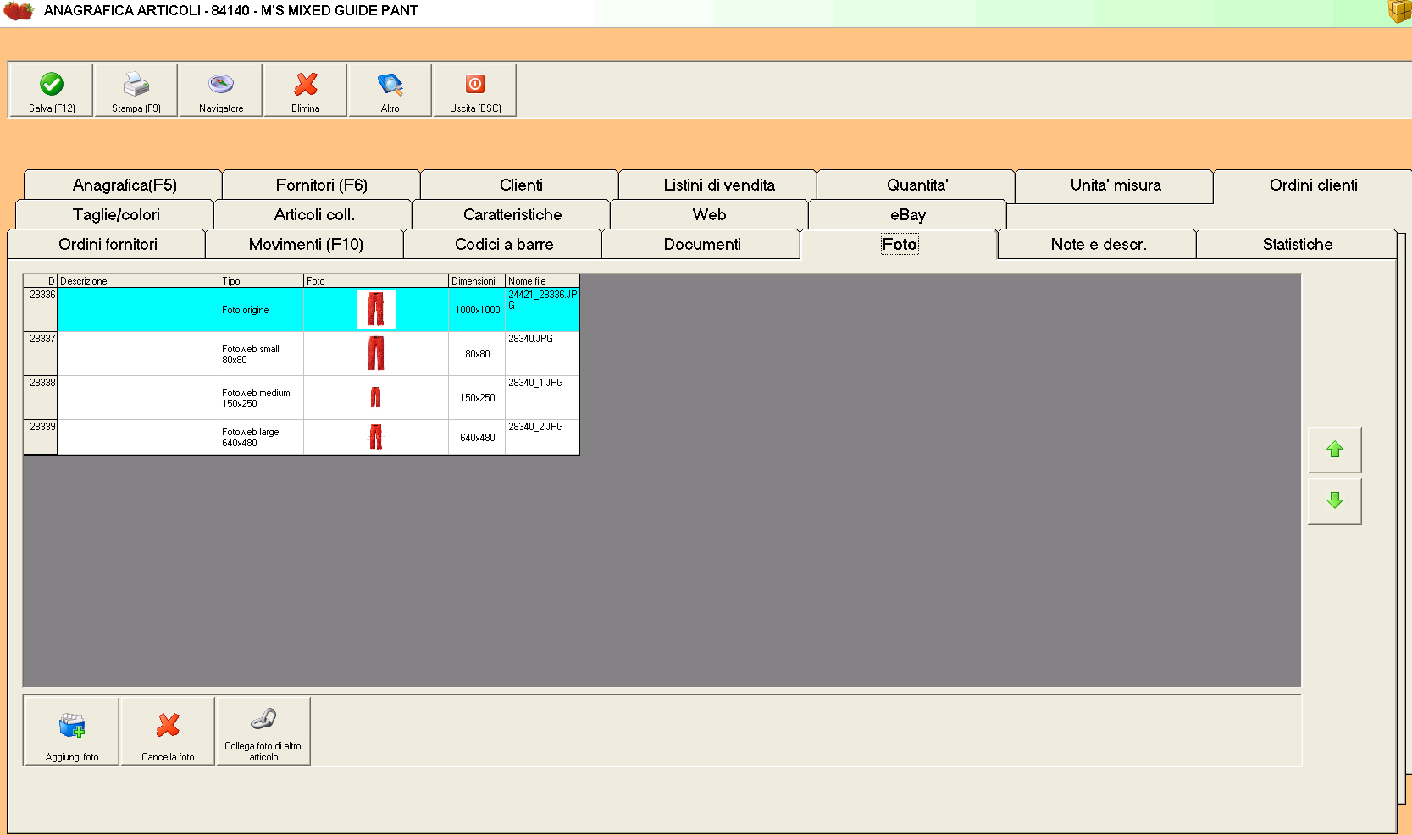Image resolution: width=1412 pixels, height=835 pixels.
Task: Click the ID column header
Action: (x=41, y=280)
